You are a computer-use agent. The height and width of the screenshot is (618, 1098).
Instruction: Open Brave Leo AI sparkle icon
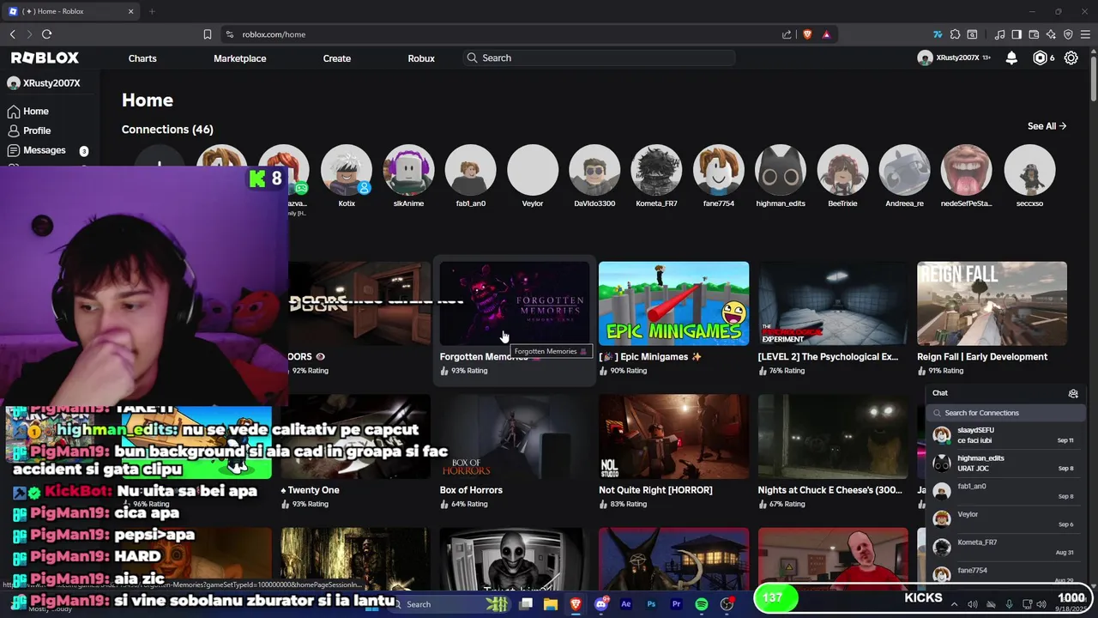[x=1051, y=34]
